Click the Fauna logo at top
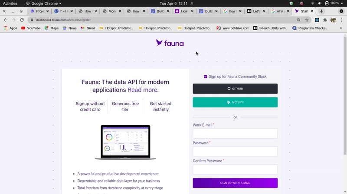 tap(170, 43)
